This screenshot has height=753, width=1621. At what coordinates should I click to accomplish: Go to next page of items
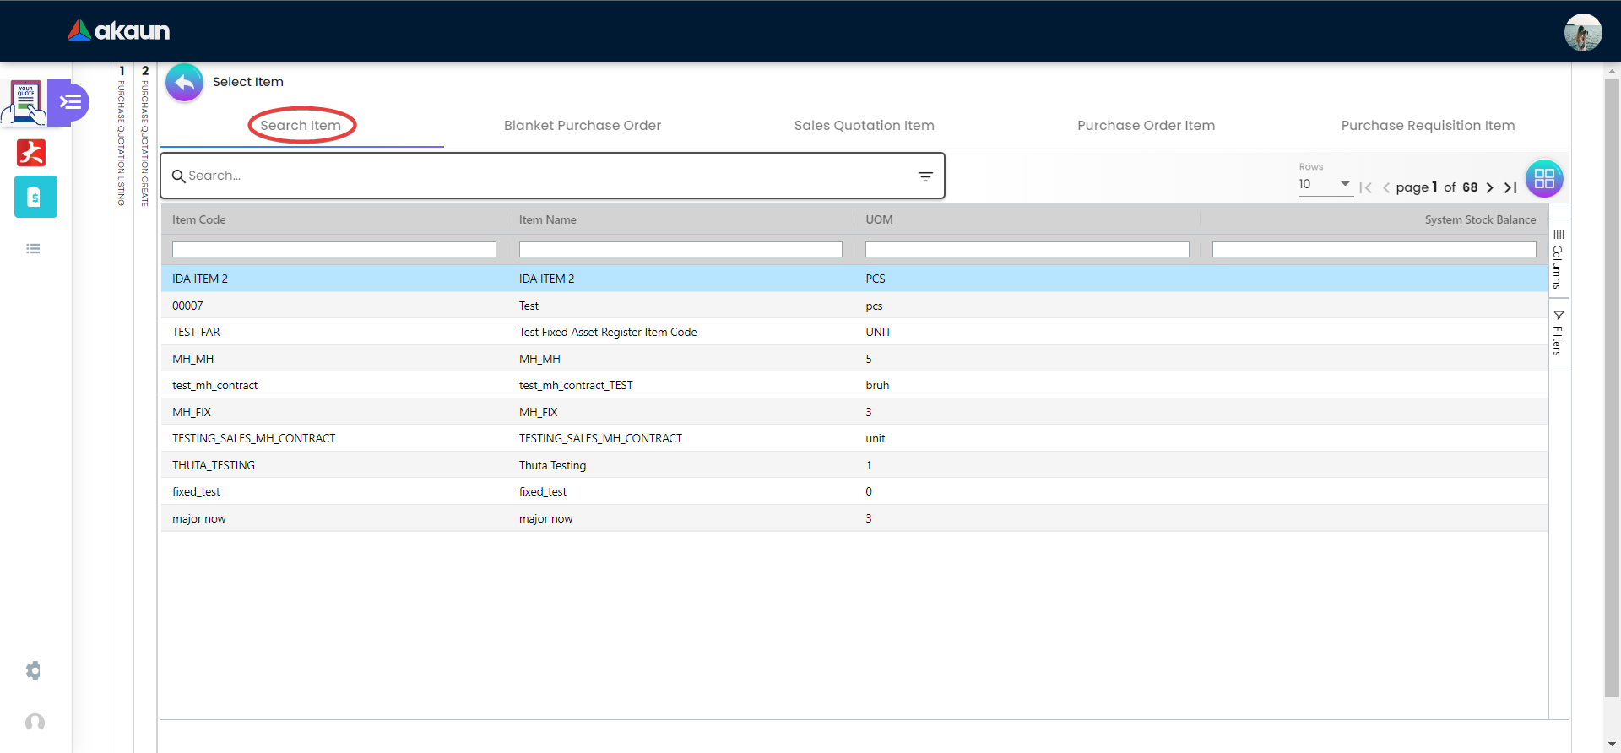tap(1489, 187)
